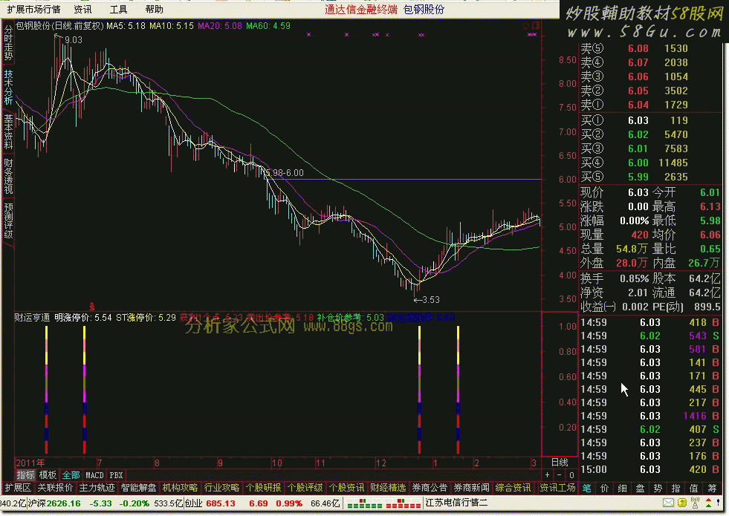Select the 笔 tab in quote panel
Image resolution: width=729 pixels, height=516 pixels.
[587, 488]
